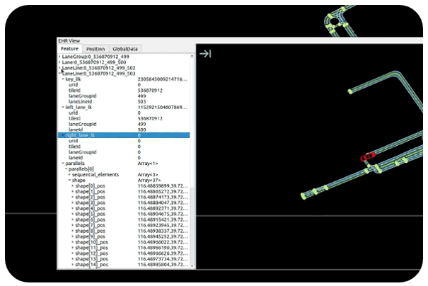Image resolution: width=428 pixels, height=286 pixels.
Task: Click the collapse panel arrow icon
Action: [x=204, y=54]
